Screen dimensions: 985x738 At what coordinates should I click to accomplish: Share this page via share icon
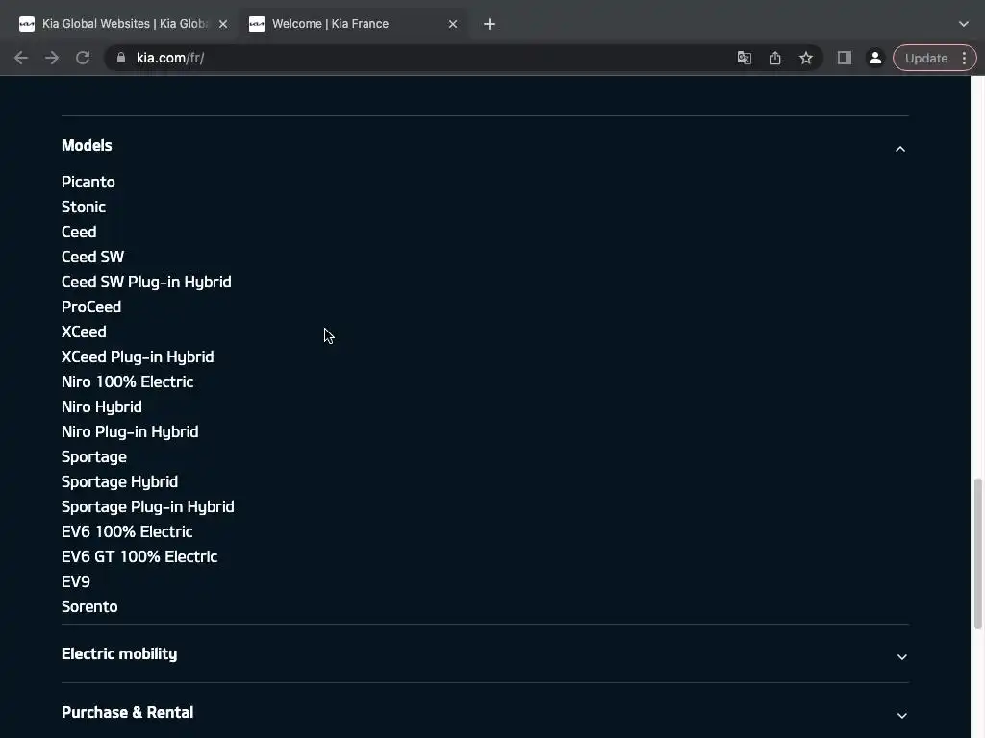click(x=775, y=58)
